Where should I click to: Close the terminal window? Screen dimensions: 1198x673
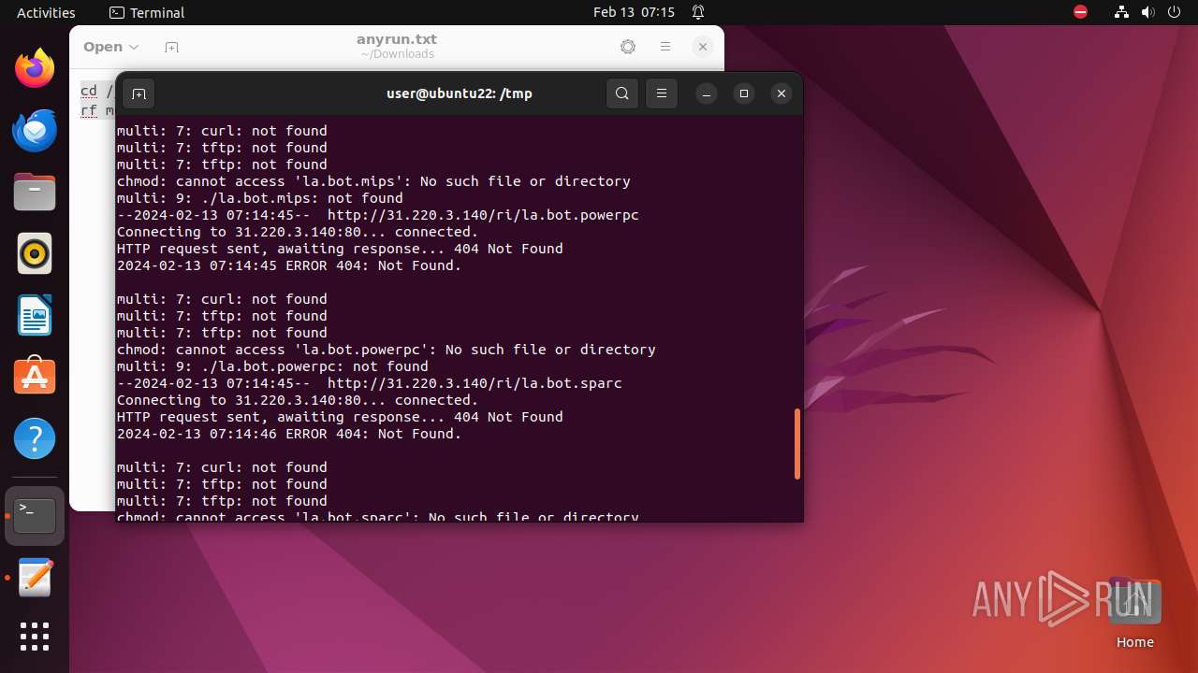coord(782,93)
